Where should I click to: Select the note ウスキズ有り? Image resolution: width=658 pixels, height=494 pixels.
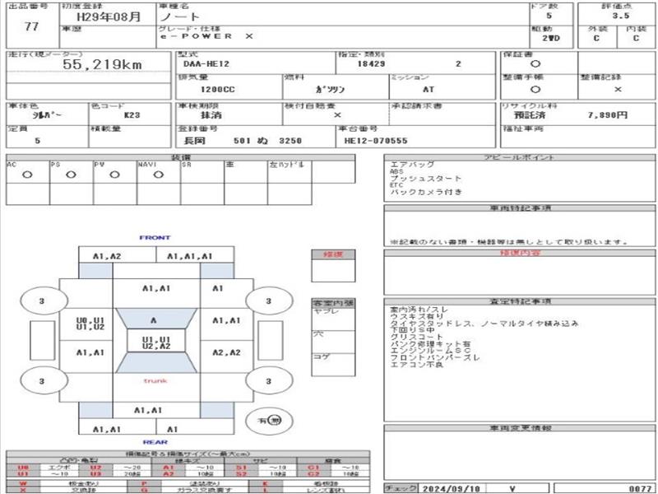point(416,317)
